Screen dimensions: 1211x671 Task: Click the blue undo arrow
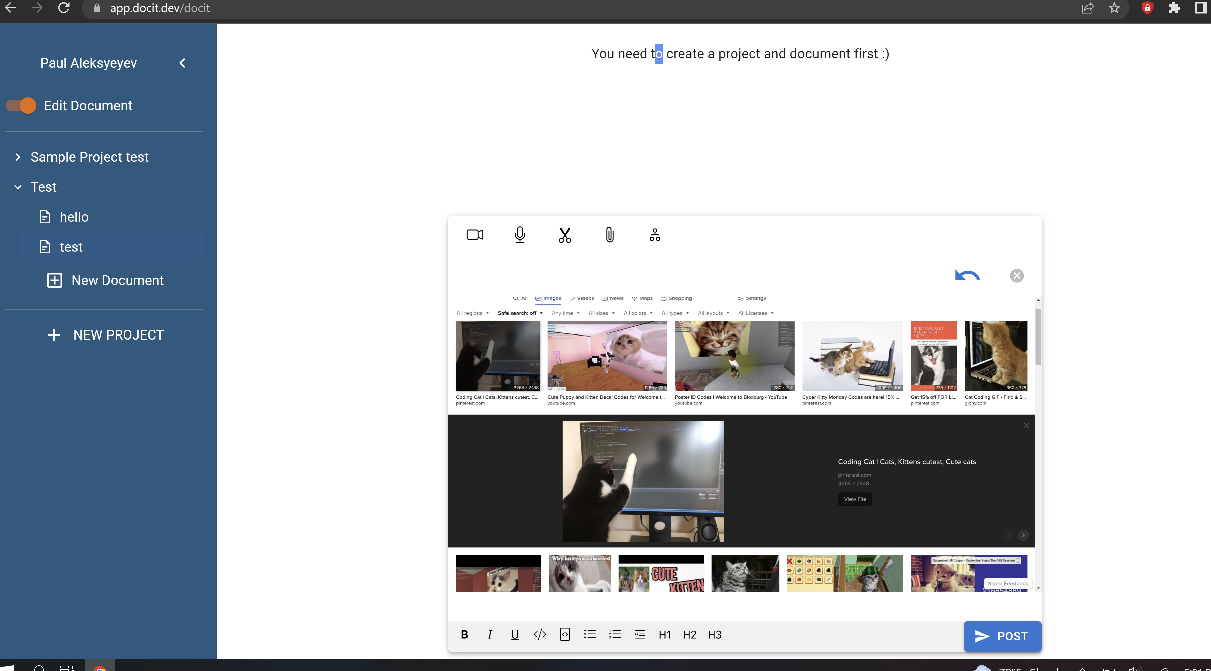968,275
